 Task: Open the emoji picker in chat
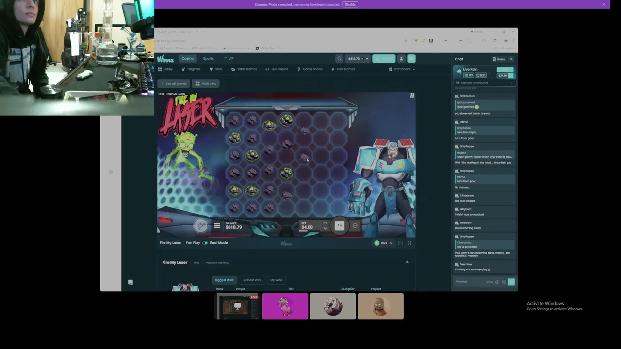coord(504,282)
